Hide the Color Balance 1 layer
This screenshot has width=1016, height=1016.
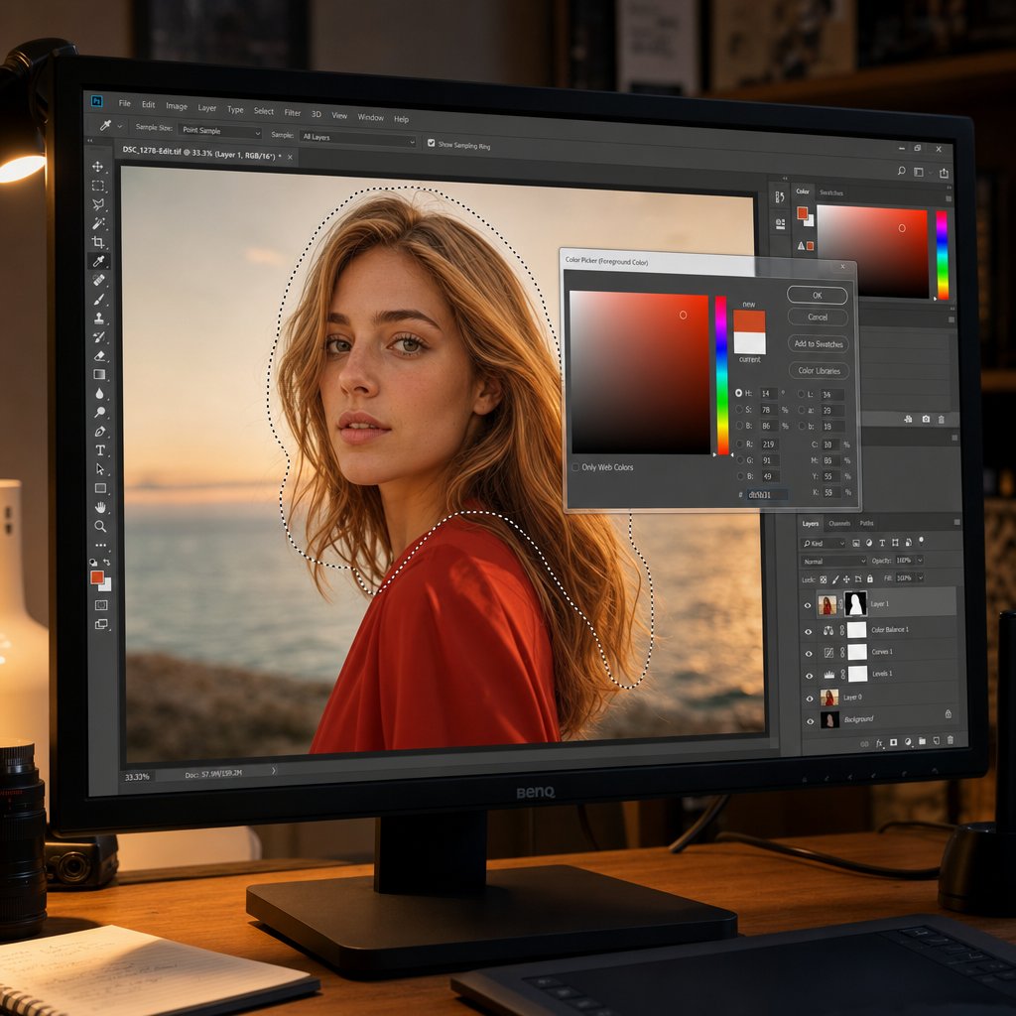click(x=808, y=631)
